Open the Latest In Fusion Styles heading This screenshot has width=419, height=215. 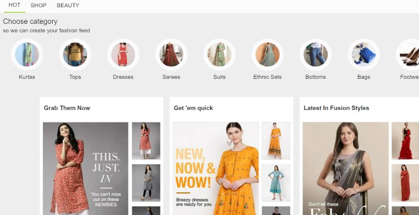[x=336, y=108]
